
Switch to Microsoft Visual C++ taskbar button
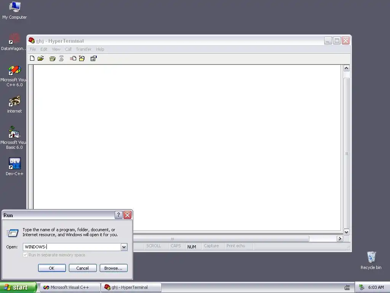[x=70, y=287]
